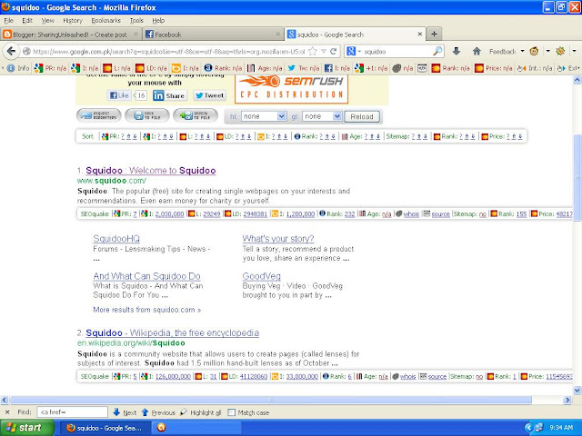Find Previous match arrow
Viewport: 582px width, 436px height.
(158, 412)
